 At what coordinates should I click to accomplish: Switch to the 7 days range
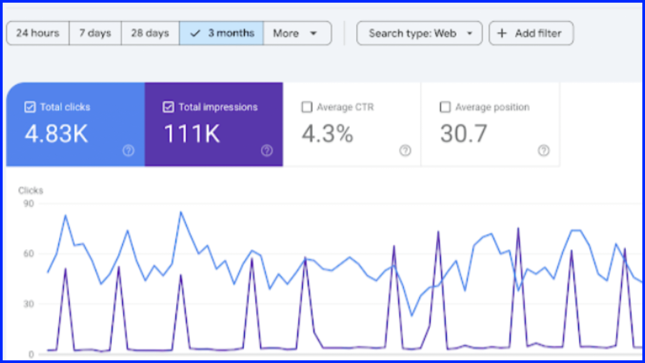(x=95, y=33)
